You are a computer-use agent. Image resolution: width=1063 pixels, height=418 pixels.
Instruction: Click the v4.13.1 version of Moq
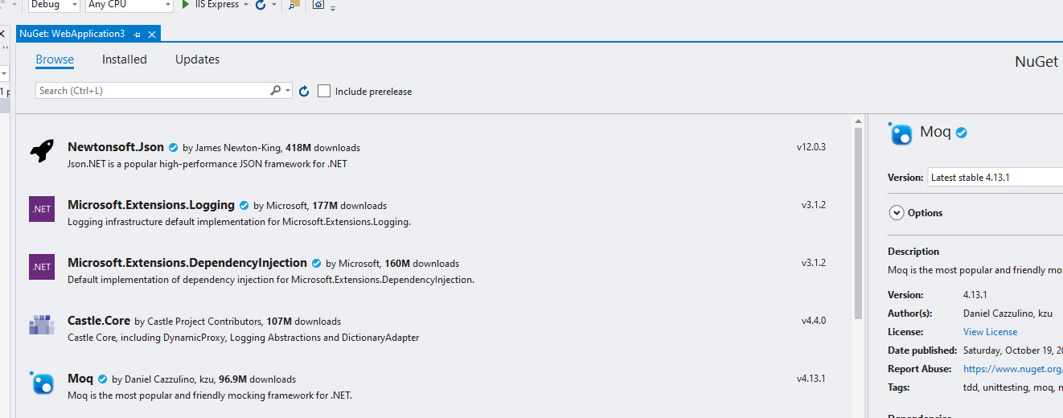pyautogui.click(x=811, y=379)
